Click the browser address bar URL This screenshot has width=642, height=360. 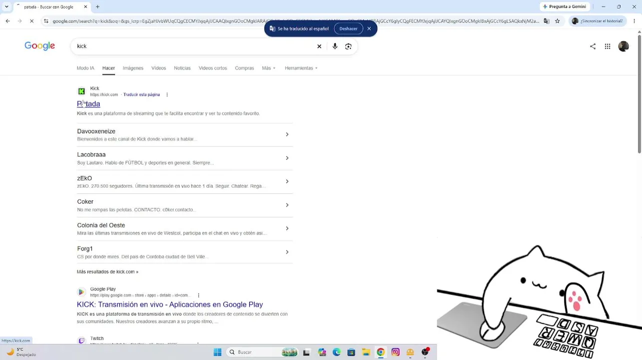tap(296, 21)
